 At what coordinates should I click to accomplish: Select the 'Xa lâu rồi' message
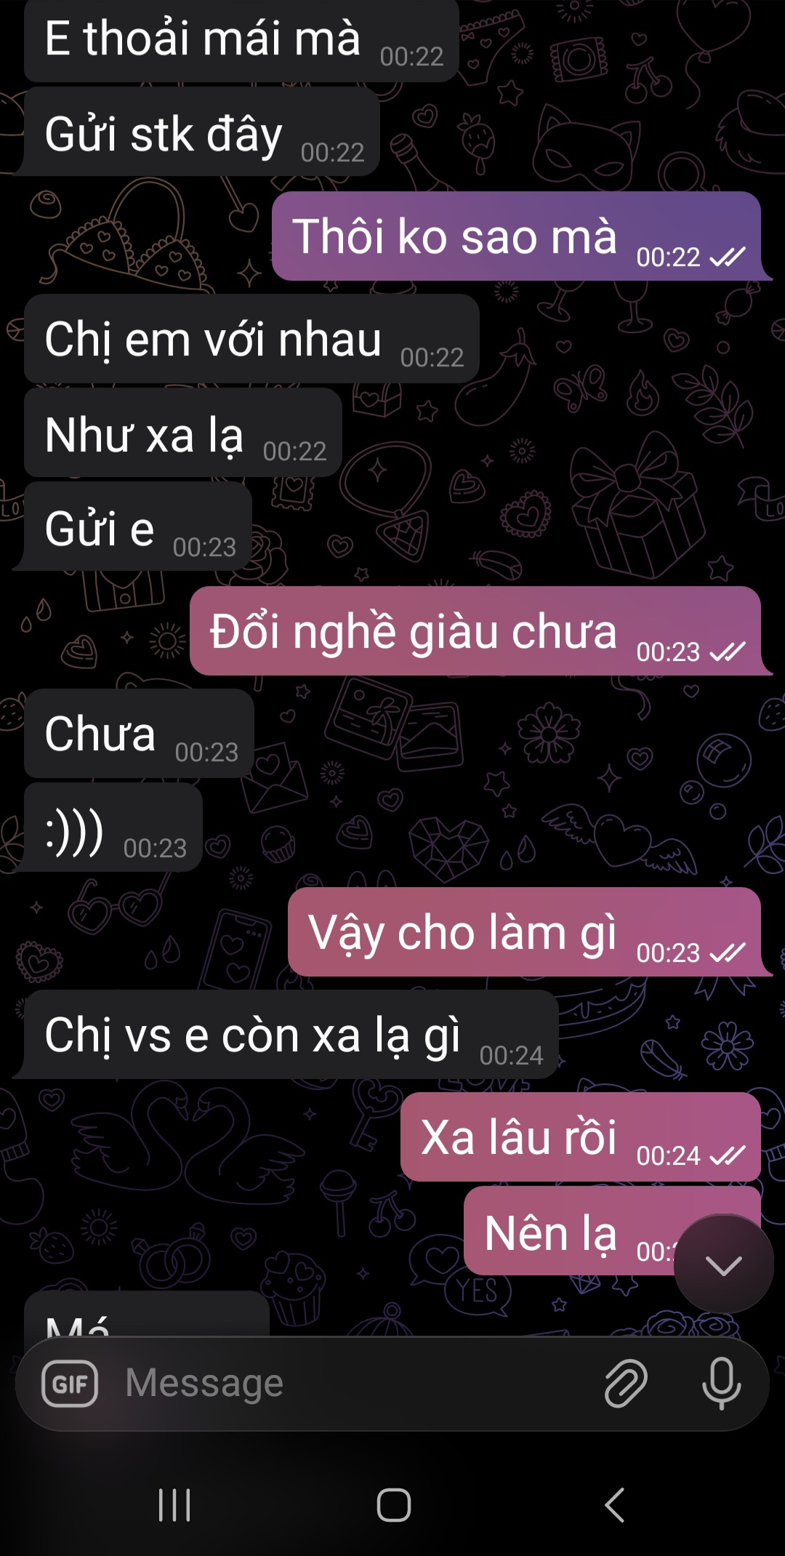click(x=580, y=1136)
